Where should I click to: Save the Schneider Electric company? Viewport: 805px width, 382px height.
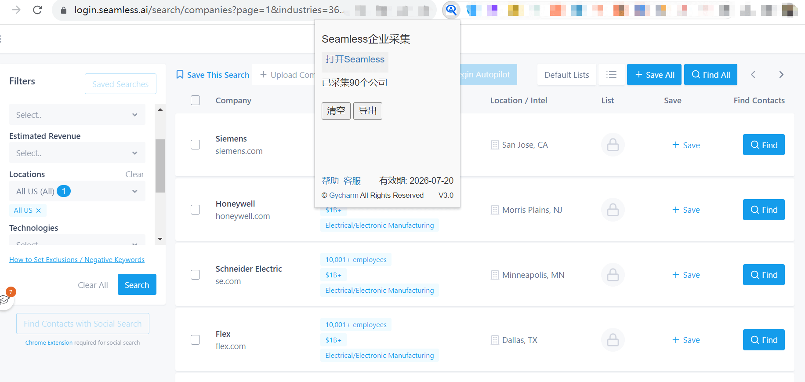pyautogui.click(x=686, y=275)
